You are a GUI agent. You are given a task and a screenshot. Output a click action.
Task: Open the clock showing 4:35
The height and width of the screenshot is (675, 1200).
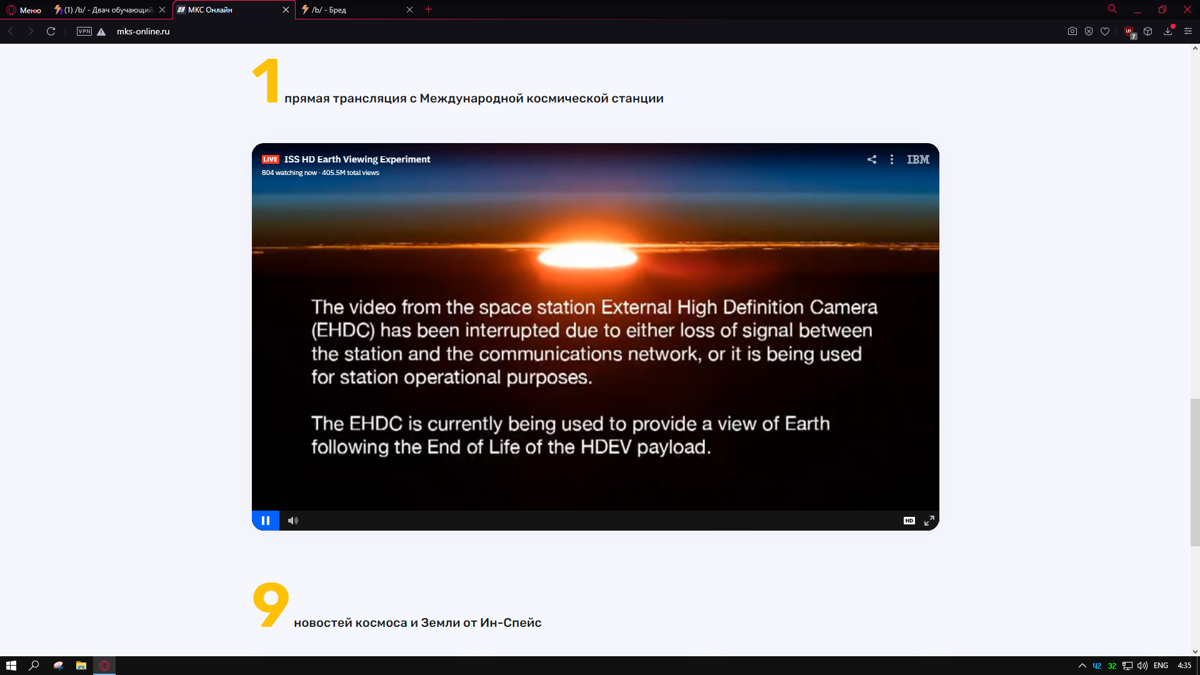tap(1184, 666)
